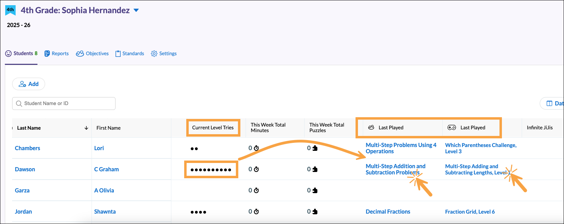The height and width of the screenshot is (224, 564).
Task: Open class Settings gear tab
Action: pos(164,53)
